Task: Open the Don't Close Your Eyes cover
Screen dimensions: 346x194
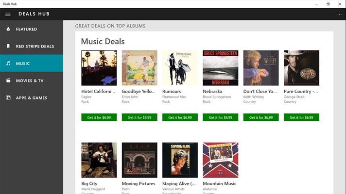Action: (x=261, y=68)
